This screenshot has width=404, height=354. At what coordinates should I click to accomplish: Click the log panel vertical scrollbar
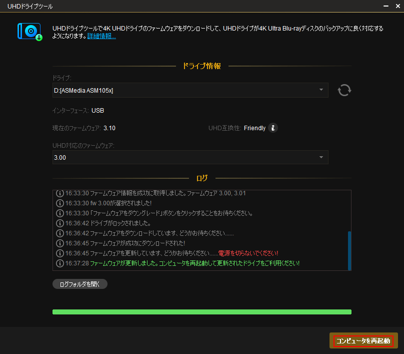pos(349,250)
